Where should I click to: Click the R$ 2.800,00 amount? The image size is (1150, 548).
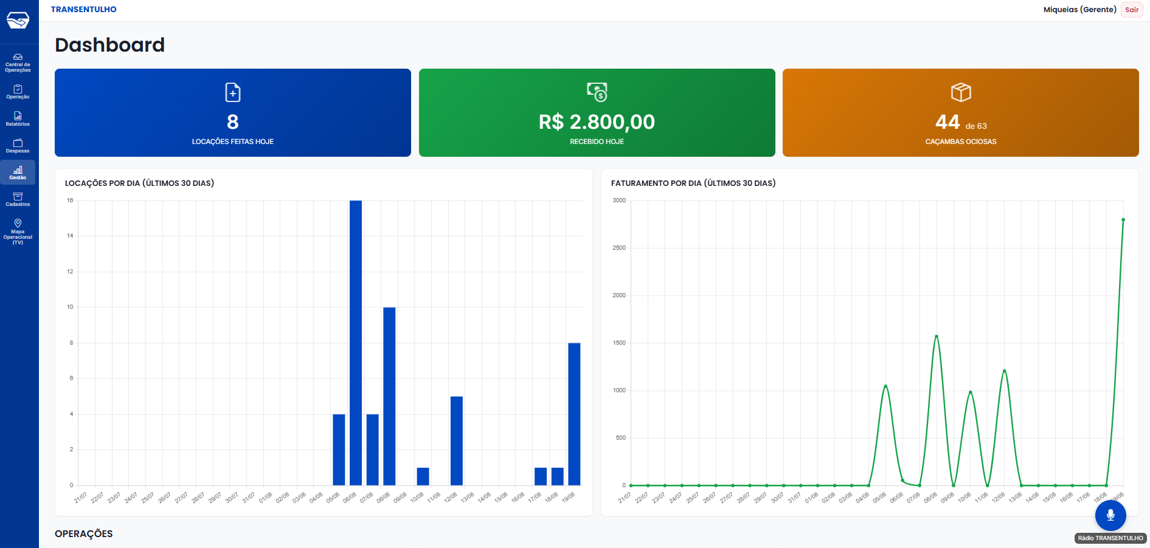coord(597,122)
